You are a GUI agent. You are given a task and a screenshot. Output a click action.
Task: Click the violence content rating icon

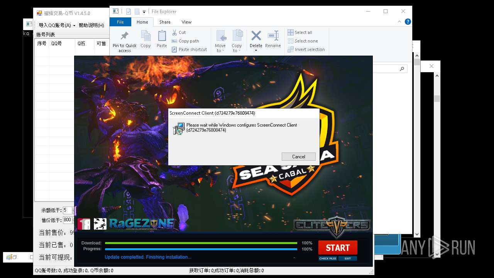click(100, 224)
